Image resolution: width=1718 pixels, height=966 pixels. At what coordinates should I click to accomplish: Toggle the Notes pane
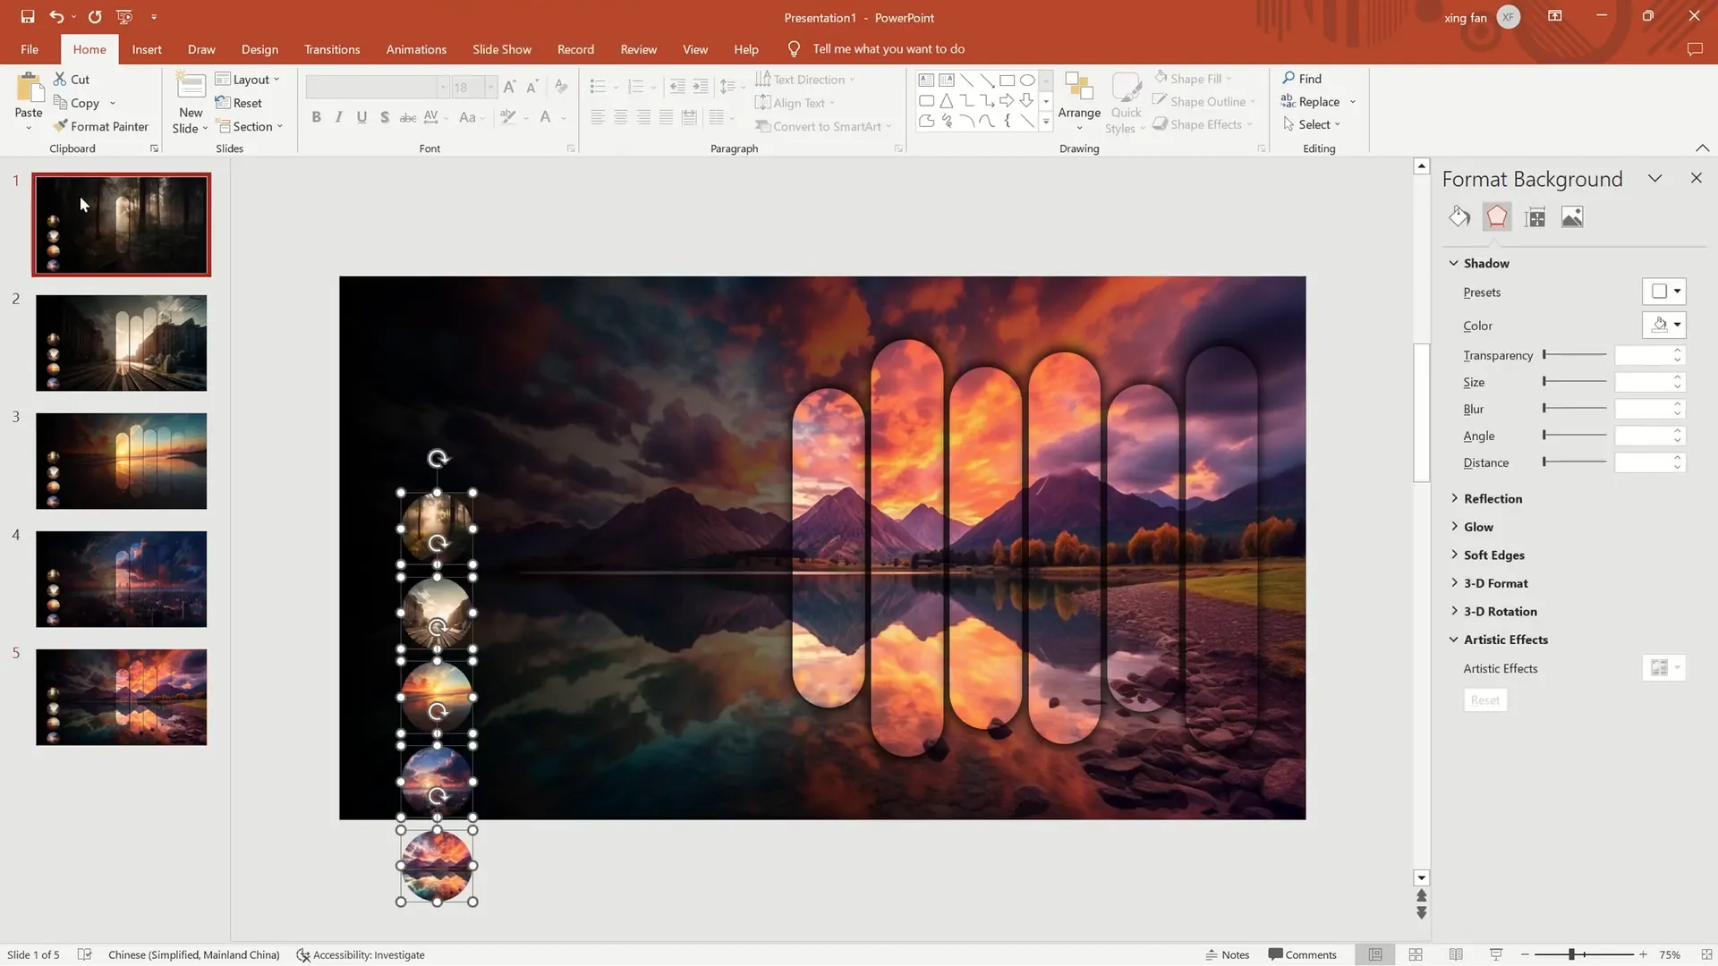pos(1227,954)
